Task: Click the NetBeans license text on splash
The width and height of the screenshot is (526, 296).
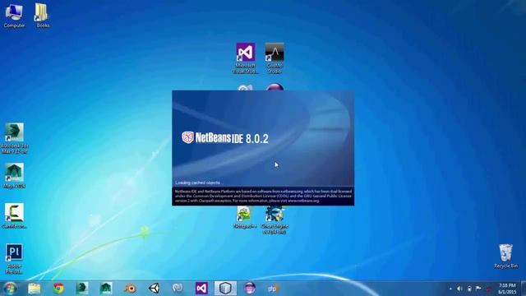Action: click(263, 196)
